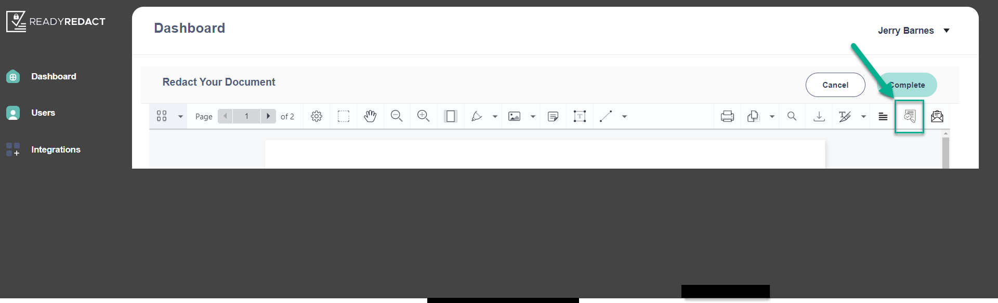The width and height of the screenshot is (998, 303).
Task: Click the Cancel button
Action: tap(835, 85)
